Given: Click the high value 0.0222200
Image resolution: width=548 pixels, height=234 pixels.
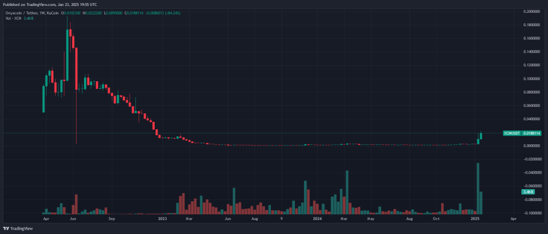Looking at the screenshot, I should (x=93, y=13).
